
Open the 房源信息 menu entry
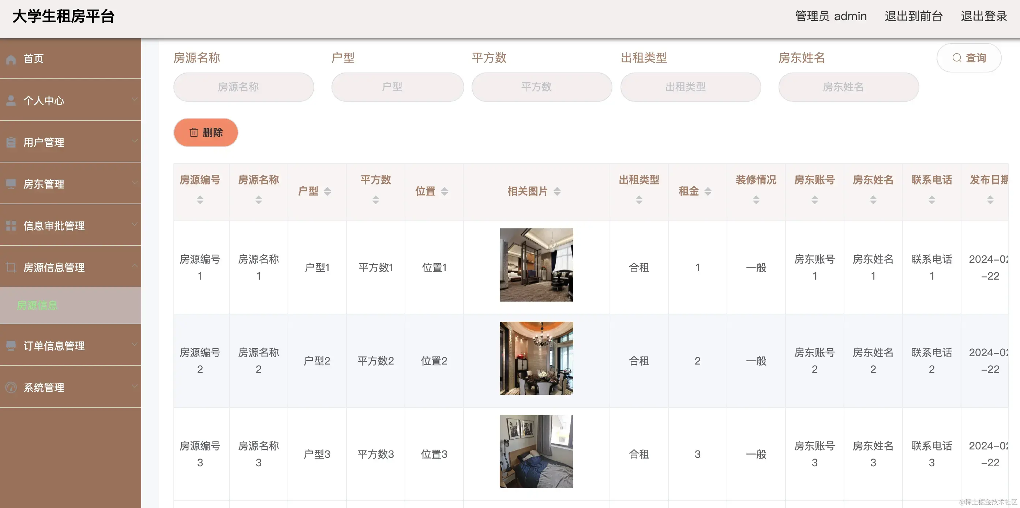[37, 306]
